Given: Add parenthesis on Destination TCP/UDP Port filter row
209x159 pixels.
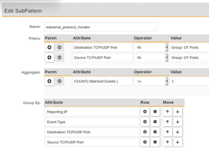Looking at the screenshot, I should (49, 47).
